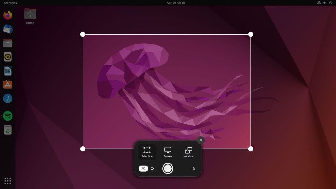
Task: Toggle show pointer option
Action: tap(194, 169)
